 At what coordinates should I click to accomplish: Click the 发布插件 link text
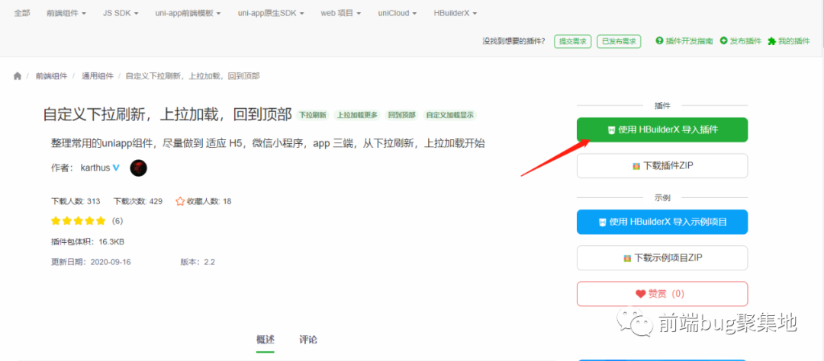click(x=745, y=41)
